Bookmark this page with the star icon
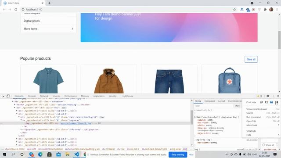Image resolution: width=281 pixels, height=158 pixels. (x=234, y=10)
